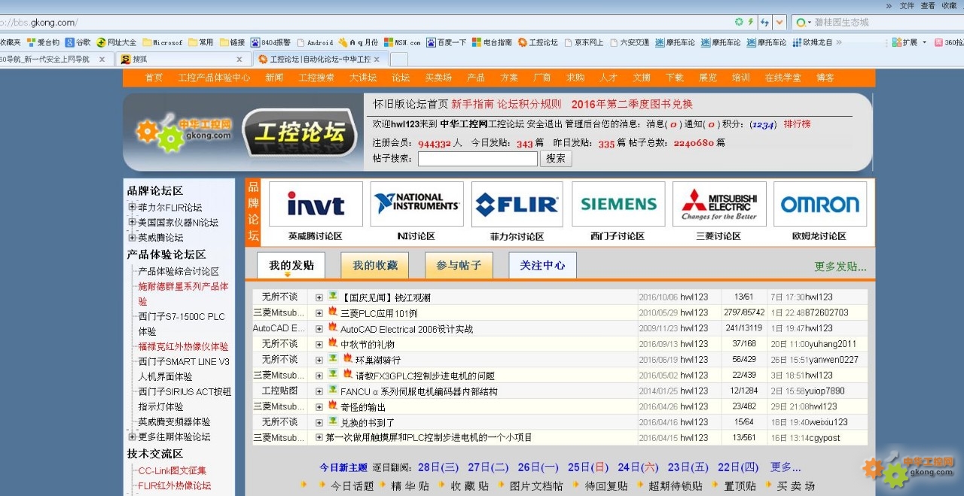The width and height of the screenshot is (964, 496).
Task: Select the 我的收藏 tab
Action: click(x=374, y=265)
